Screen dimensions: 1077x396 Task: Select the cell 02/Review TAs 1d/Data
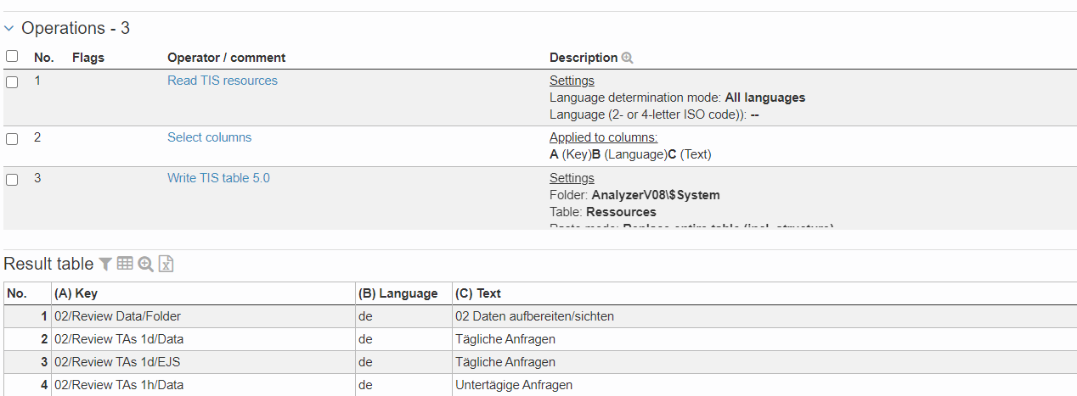(204, 339)
